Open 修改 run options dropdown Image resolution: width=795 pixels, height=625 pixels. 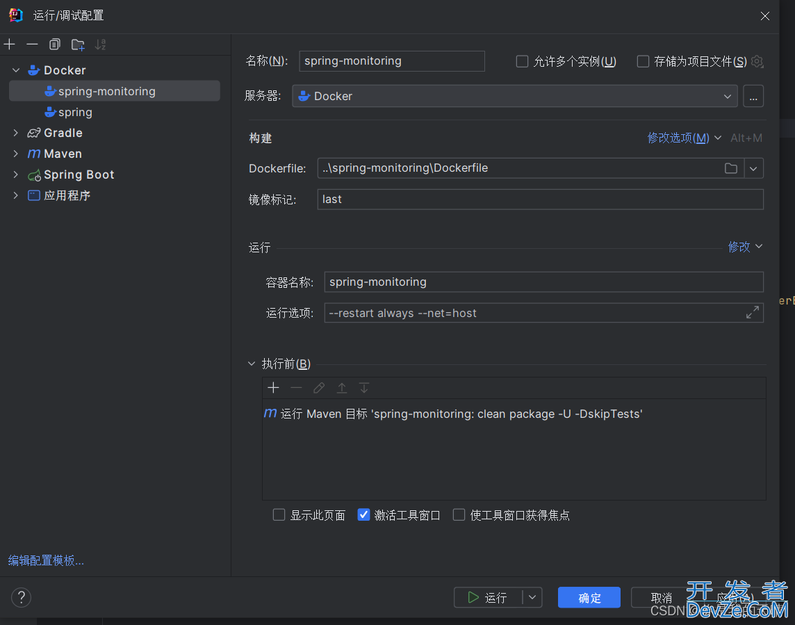(745, 247)
